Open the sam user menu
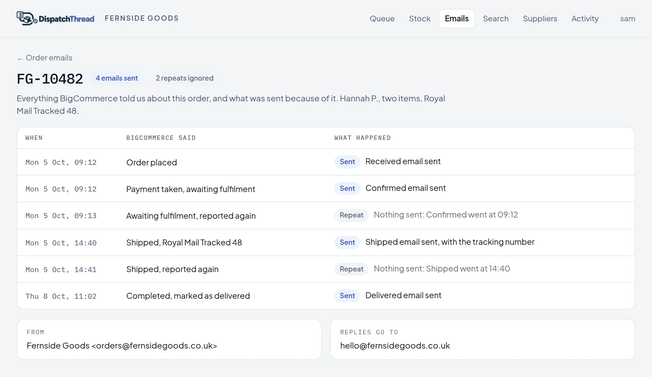This screenshot has width=652, height=377. [627, 19]
